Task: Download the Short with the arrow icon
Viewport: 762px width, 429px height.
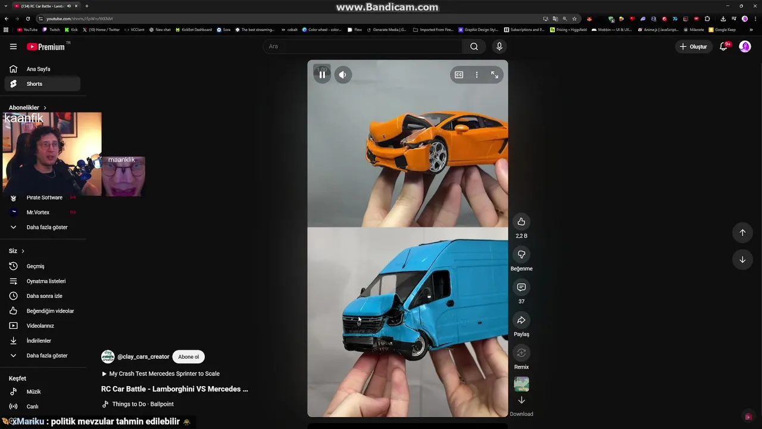Action: (x=521, y=400)
